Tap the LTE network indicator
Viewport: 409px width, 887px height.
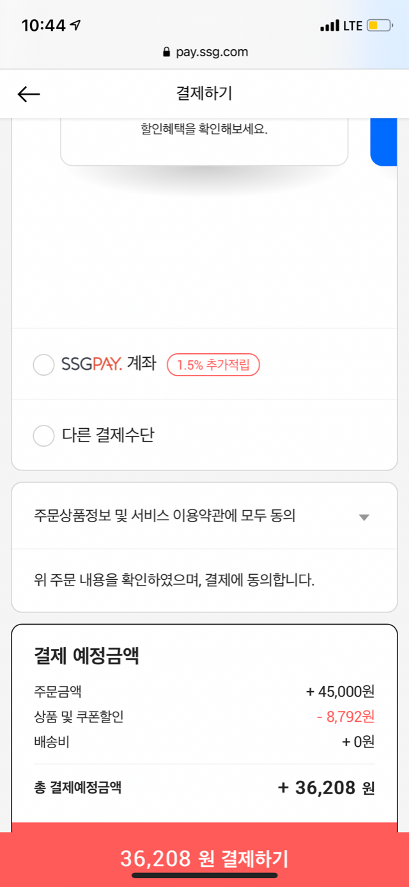353,26
